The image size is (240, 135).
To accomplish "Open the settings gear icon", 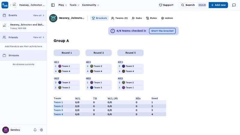I will pyautogui.click(x=41, y=130).
